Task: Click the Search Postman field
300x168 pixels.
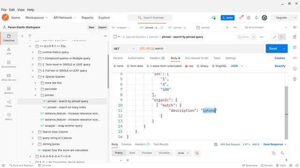Action: [150, 18]
